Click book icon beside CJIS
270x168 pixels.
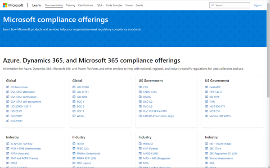[140, 87]
